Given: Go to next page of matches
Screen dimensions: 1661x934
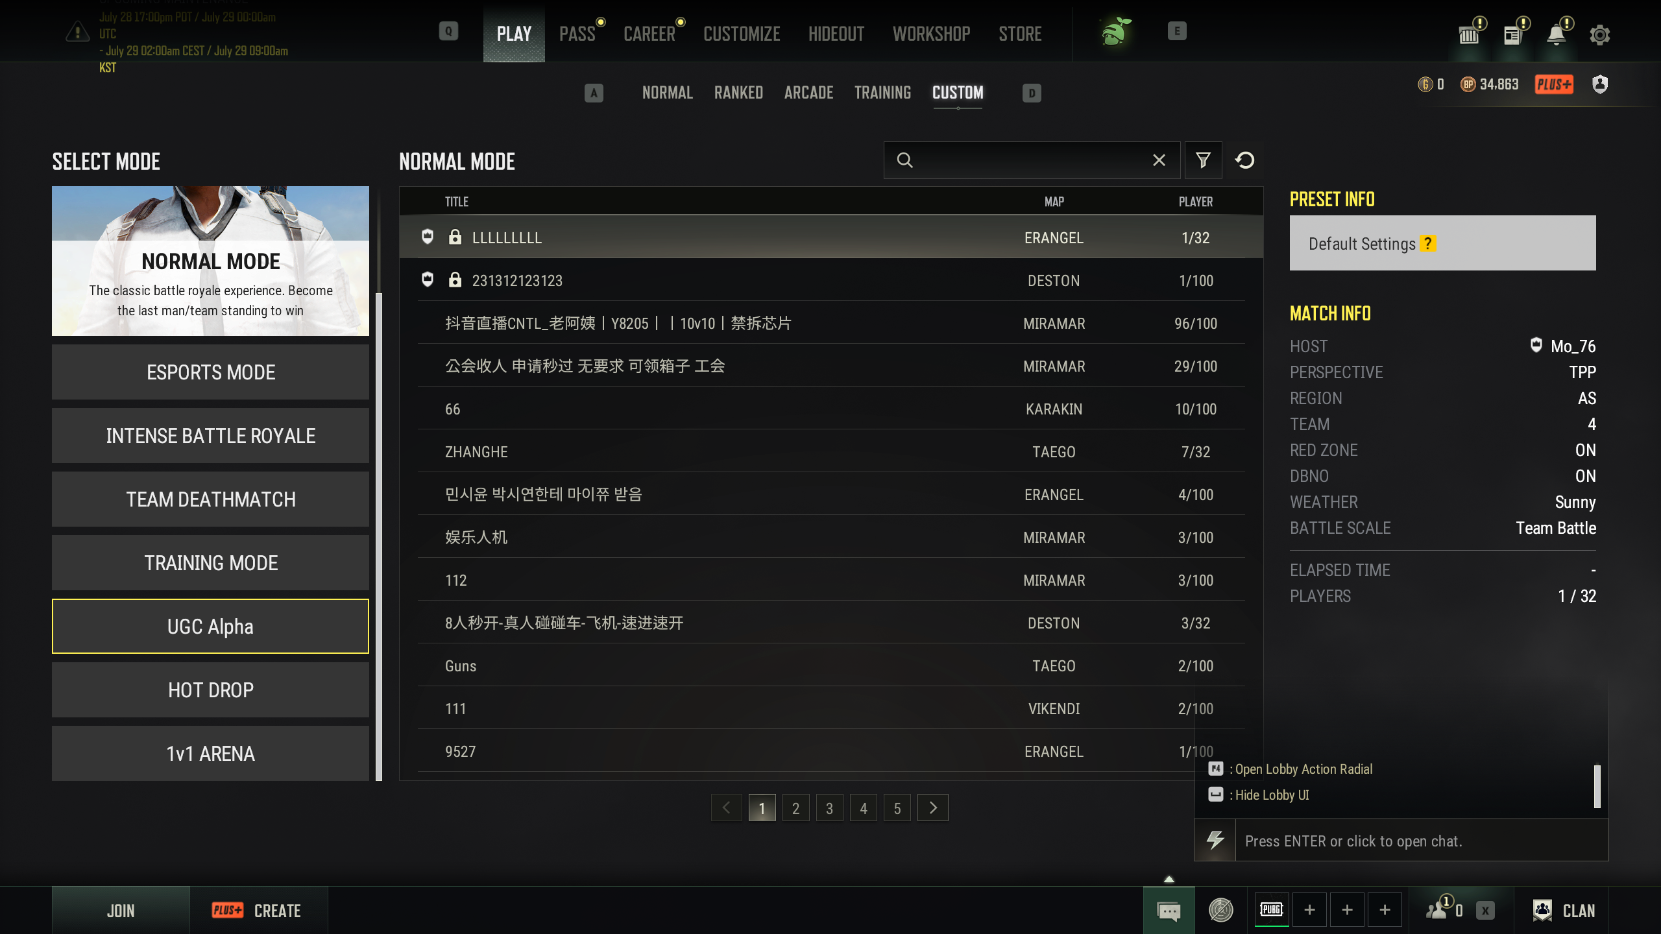Looking at the screenshot, I should (x=933, y=808).
